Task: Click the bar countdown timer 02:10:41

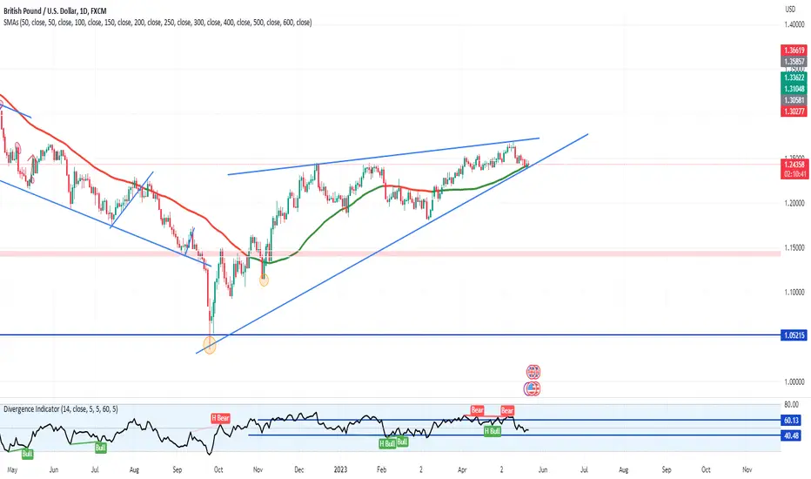Action: coord(794,174)
